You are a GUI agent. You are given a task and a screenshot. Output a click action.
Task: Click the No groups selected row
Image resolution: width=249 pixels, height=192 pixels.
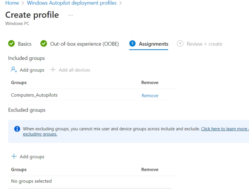coord(31,181)
